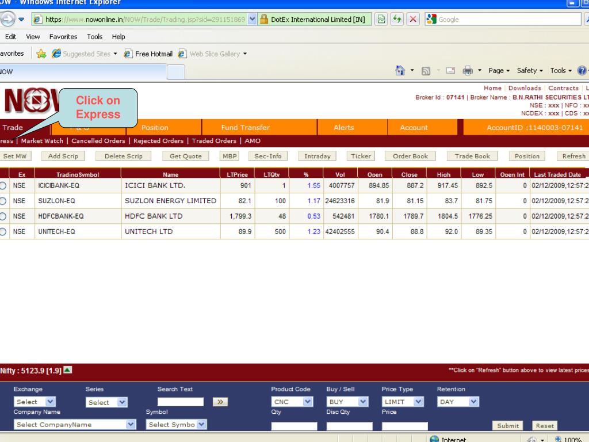Click the Sec-Info button
589x442 pixels.
268,156
